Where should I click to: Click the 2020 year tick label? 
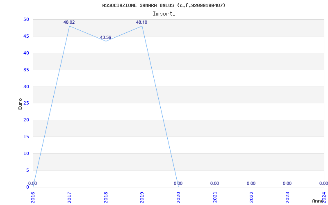178,198
